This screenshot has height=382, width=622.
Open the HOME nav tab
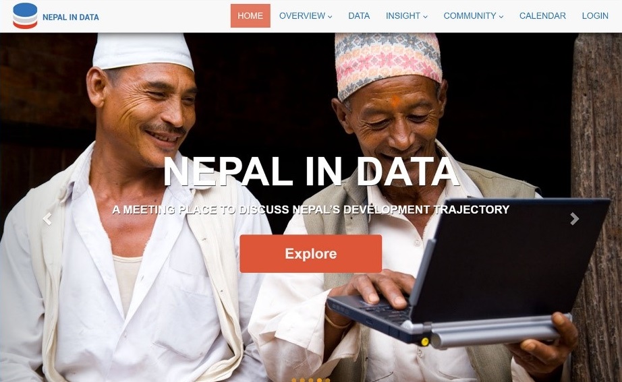point(250,16)
